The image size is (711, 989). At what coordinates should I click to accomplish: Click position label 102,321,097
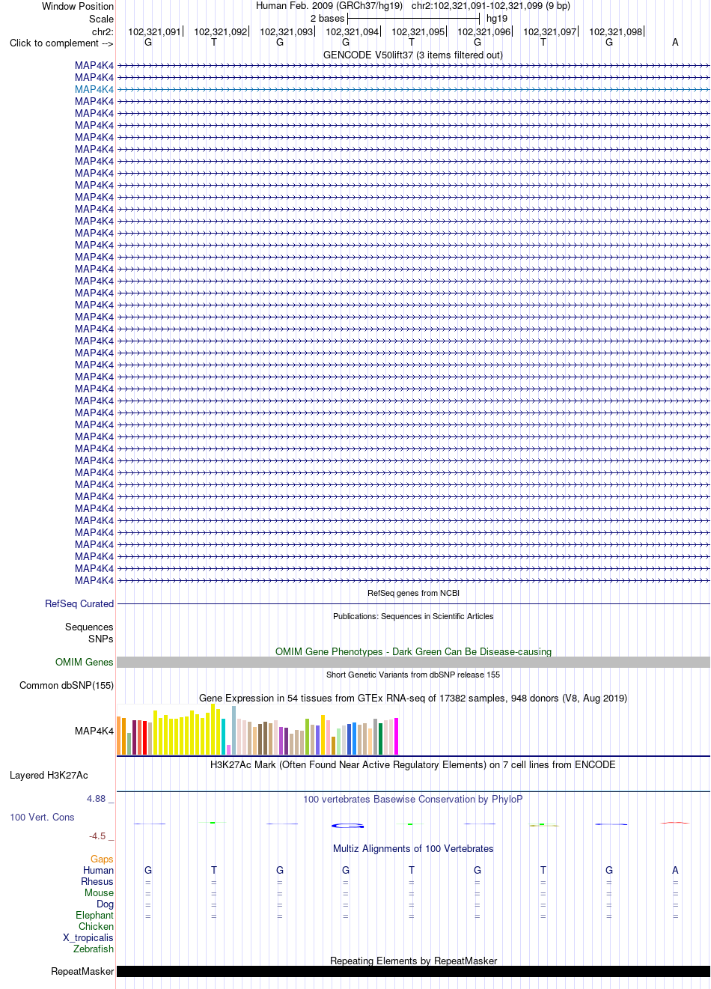pos(550,31)
